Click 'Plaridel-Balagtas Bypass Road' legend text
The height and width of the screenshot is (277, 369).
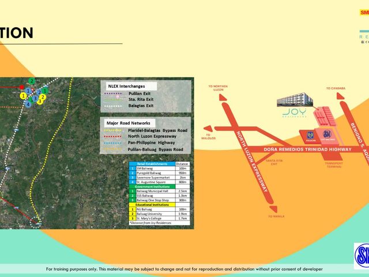coord(157,130)
